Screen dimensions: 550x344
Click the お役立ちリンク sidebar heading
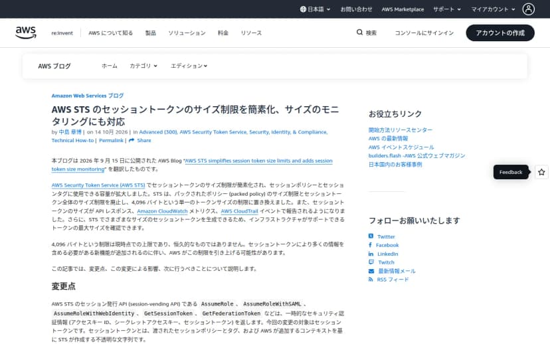coord(395,114)
